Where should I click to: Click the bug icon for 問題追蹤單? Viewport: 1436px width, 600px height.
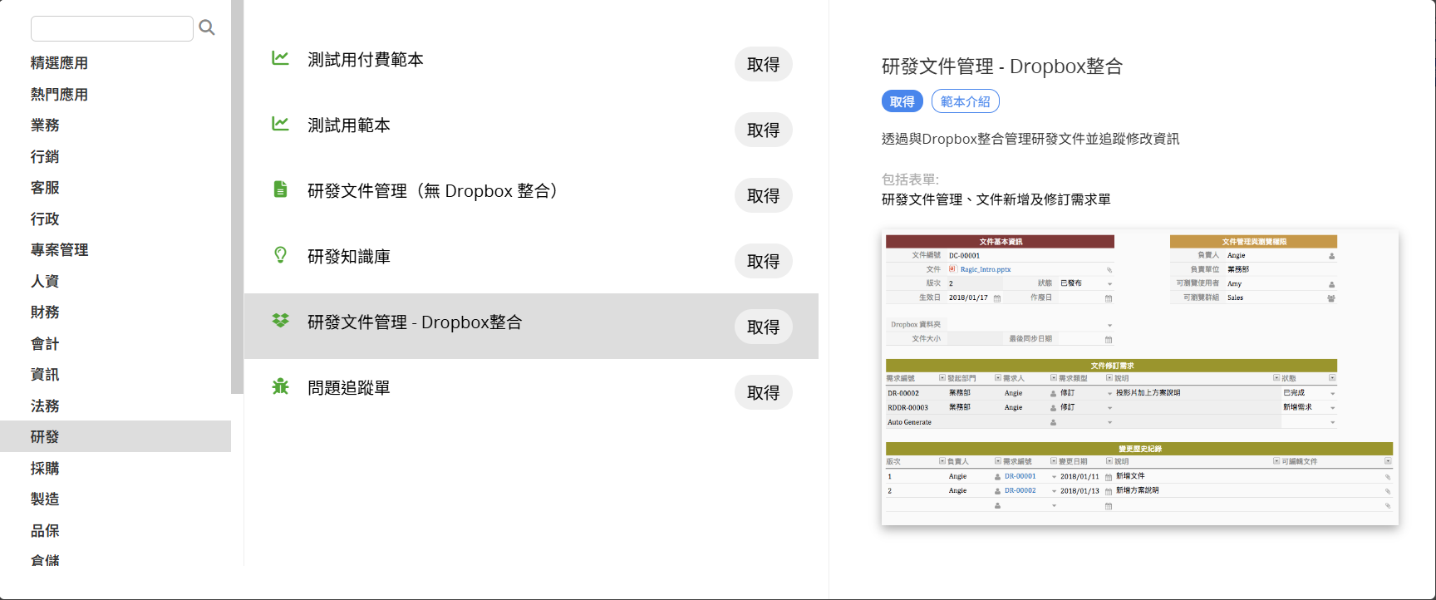281,386
